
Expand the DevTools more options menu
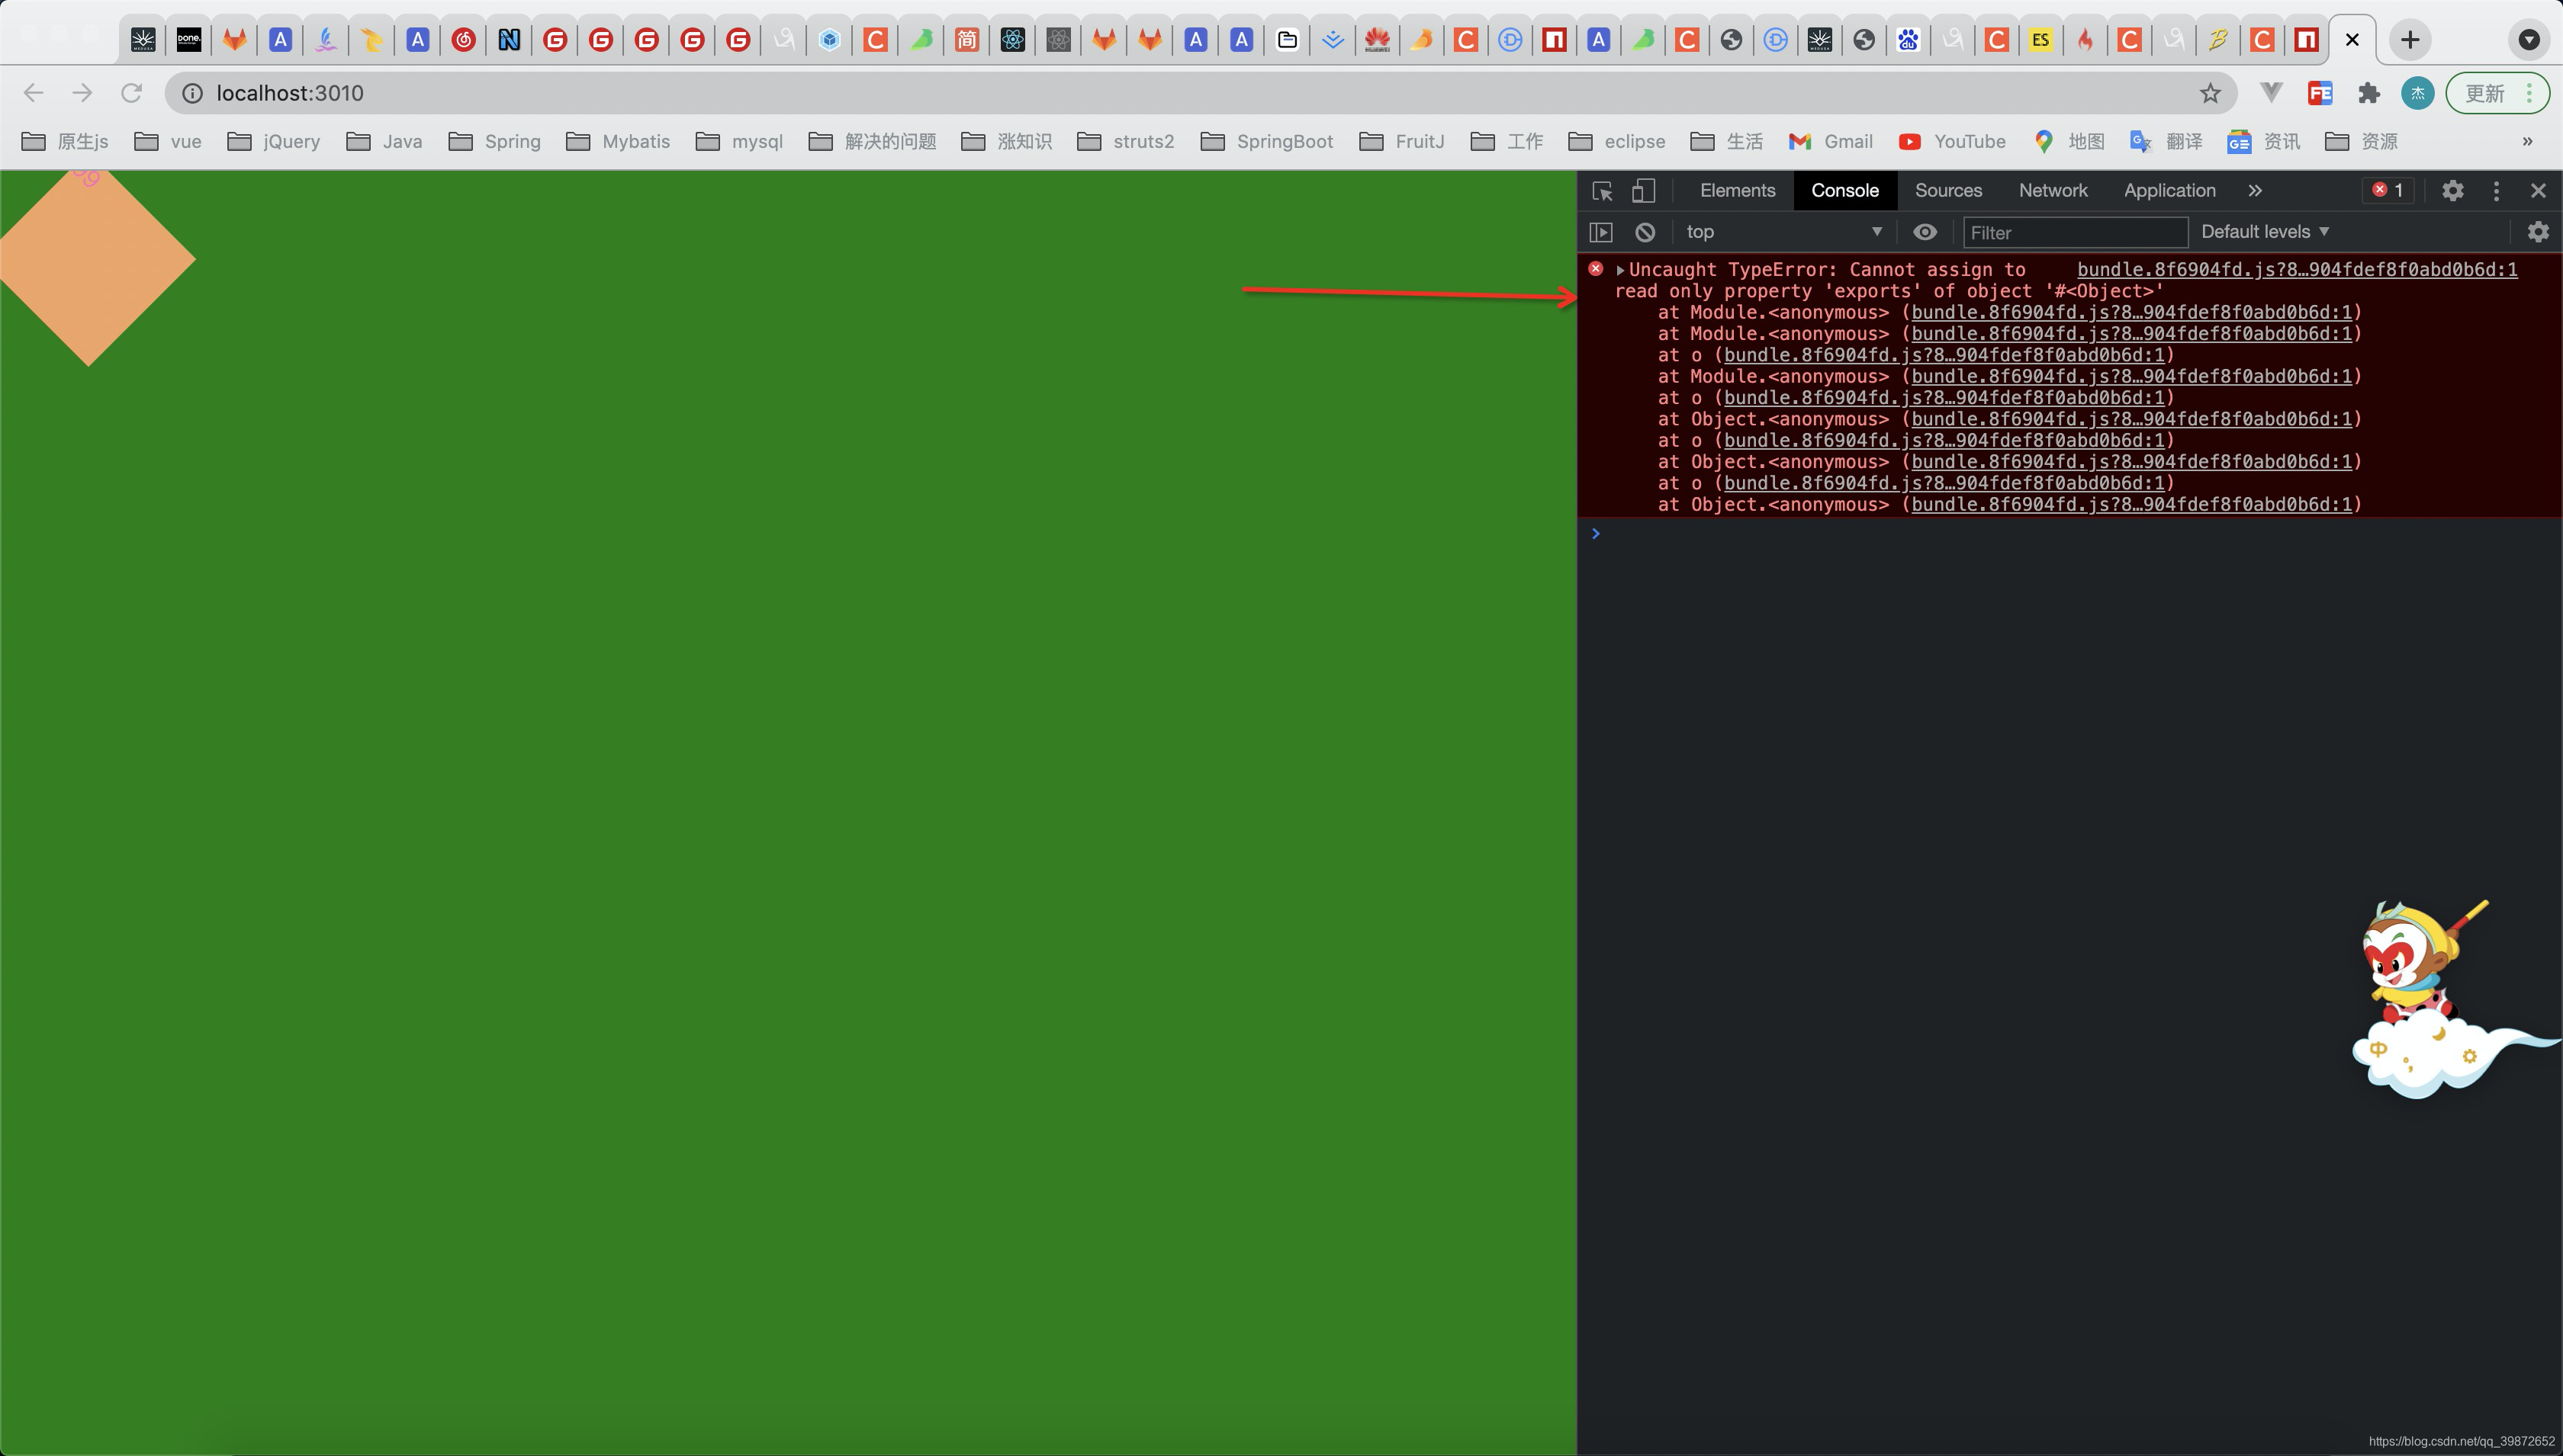(2498, 190)
